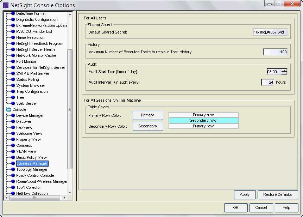Click the Default Shared Secret field
Viewport: 303px width, 217px height.
(x=270, y=32)
